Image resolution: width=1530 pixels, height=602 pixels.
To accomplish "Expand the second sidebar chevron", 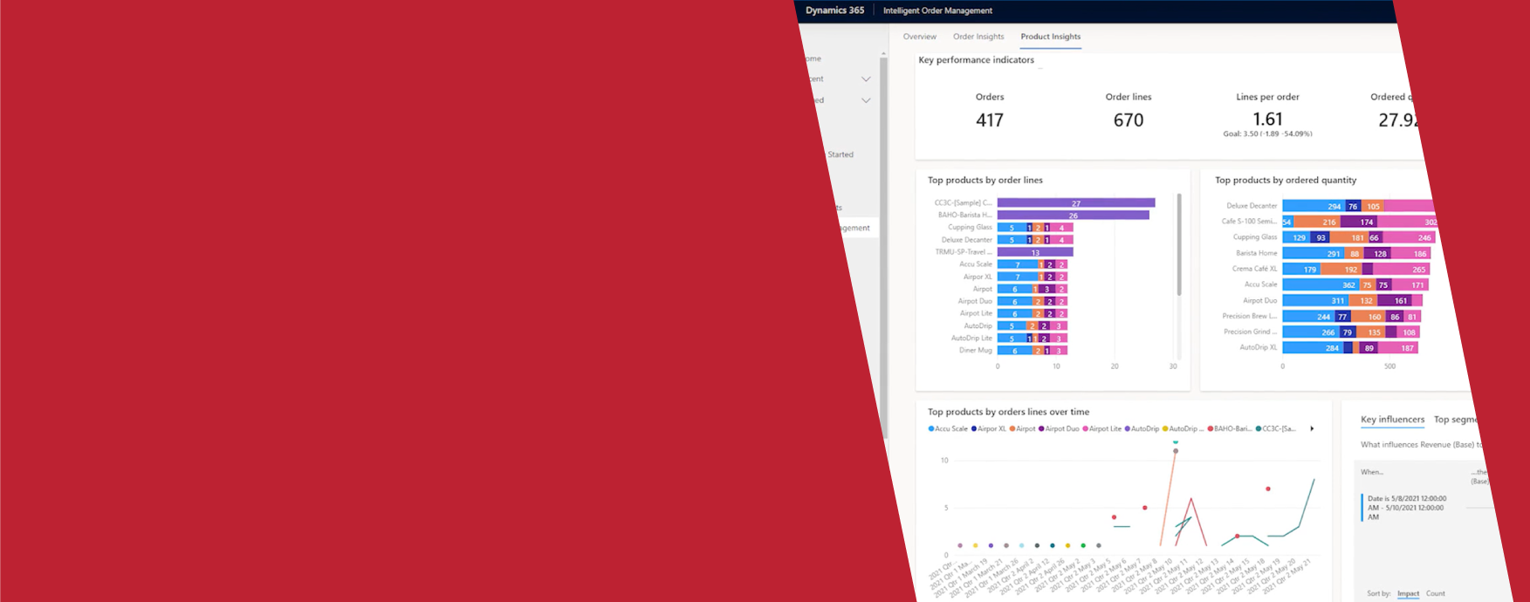I will pyautogui.click(x=866, y=100).
